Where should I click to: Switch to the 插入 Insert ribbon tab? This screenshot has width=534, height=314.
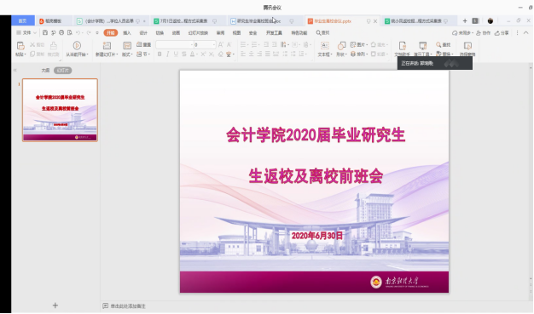[x=127, y=32]
